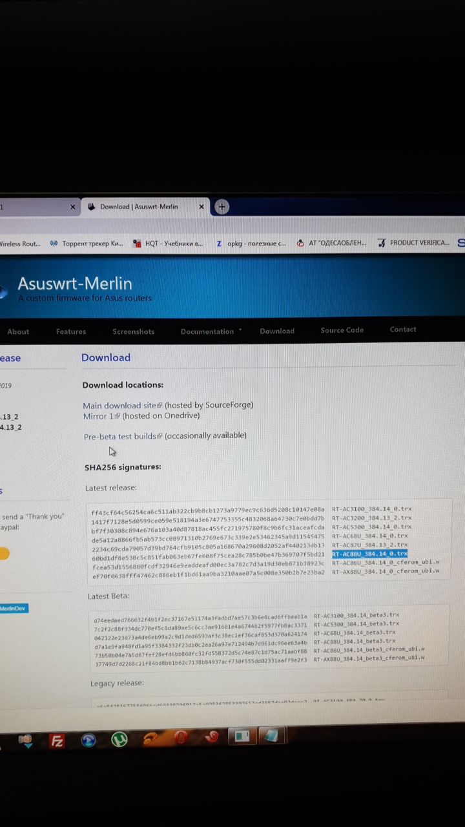Open the АТ "ОДЕСАОБЛЕН..." bookmark
The width and height of the screenshot is (465, 827).
(x=331, y=243)
